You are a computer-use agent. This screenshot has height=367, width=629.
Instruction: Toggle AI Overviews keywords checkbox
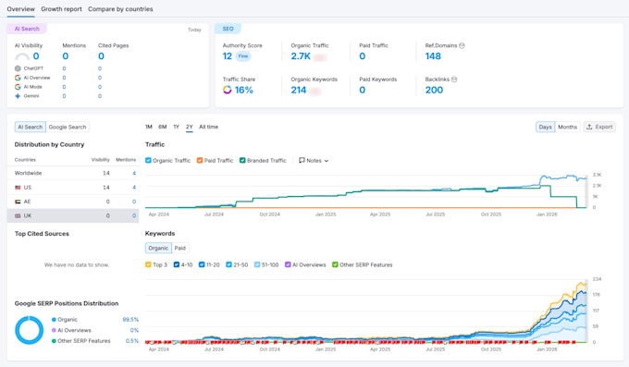tap(288, 264)
